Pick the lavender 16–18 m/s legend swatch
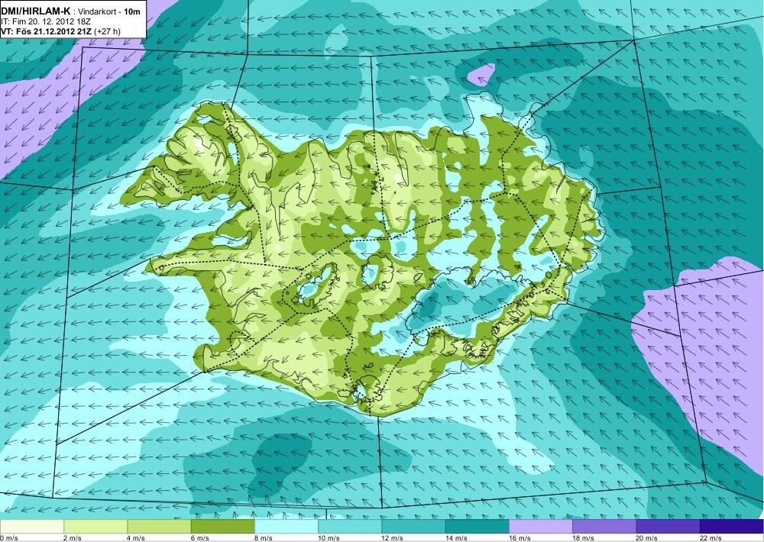 pos(541,527)
